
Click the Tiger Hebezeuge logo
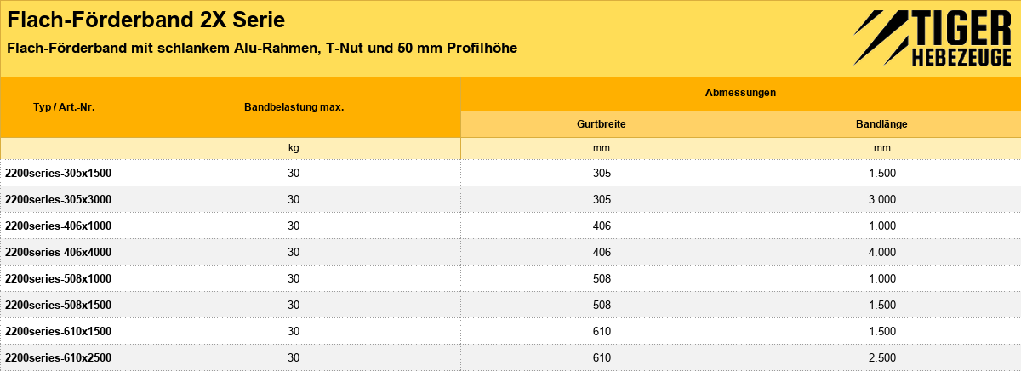point(932,38)
